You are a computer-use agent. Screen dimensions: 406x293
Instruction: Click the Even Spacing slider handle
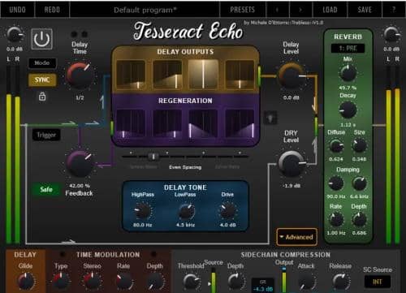153,157
